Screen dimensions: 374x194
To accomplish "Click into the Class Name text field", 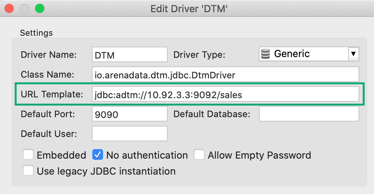I will pyautogui.click(x=225, y=75).
